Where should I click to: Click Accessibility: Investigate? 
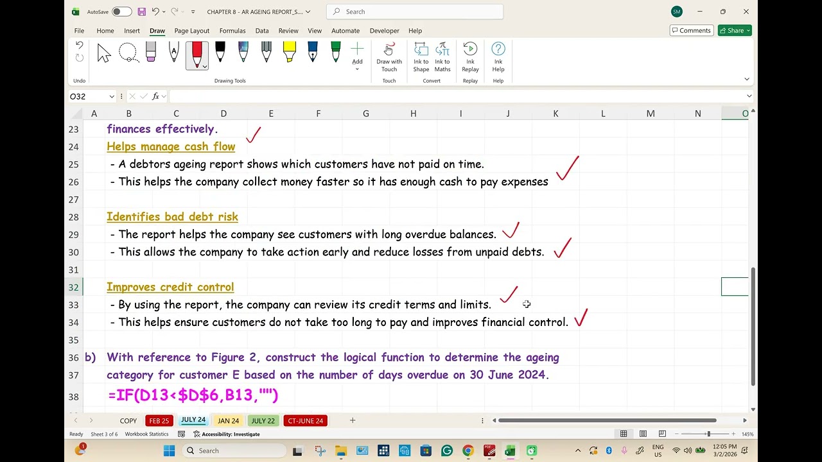coord(226,434)
